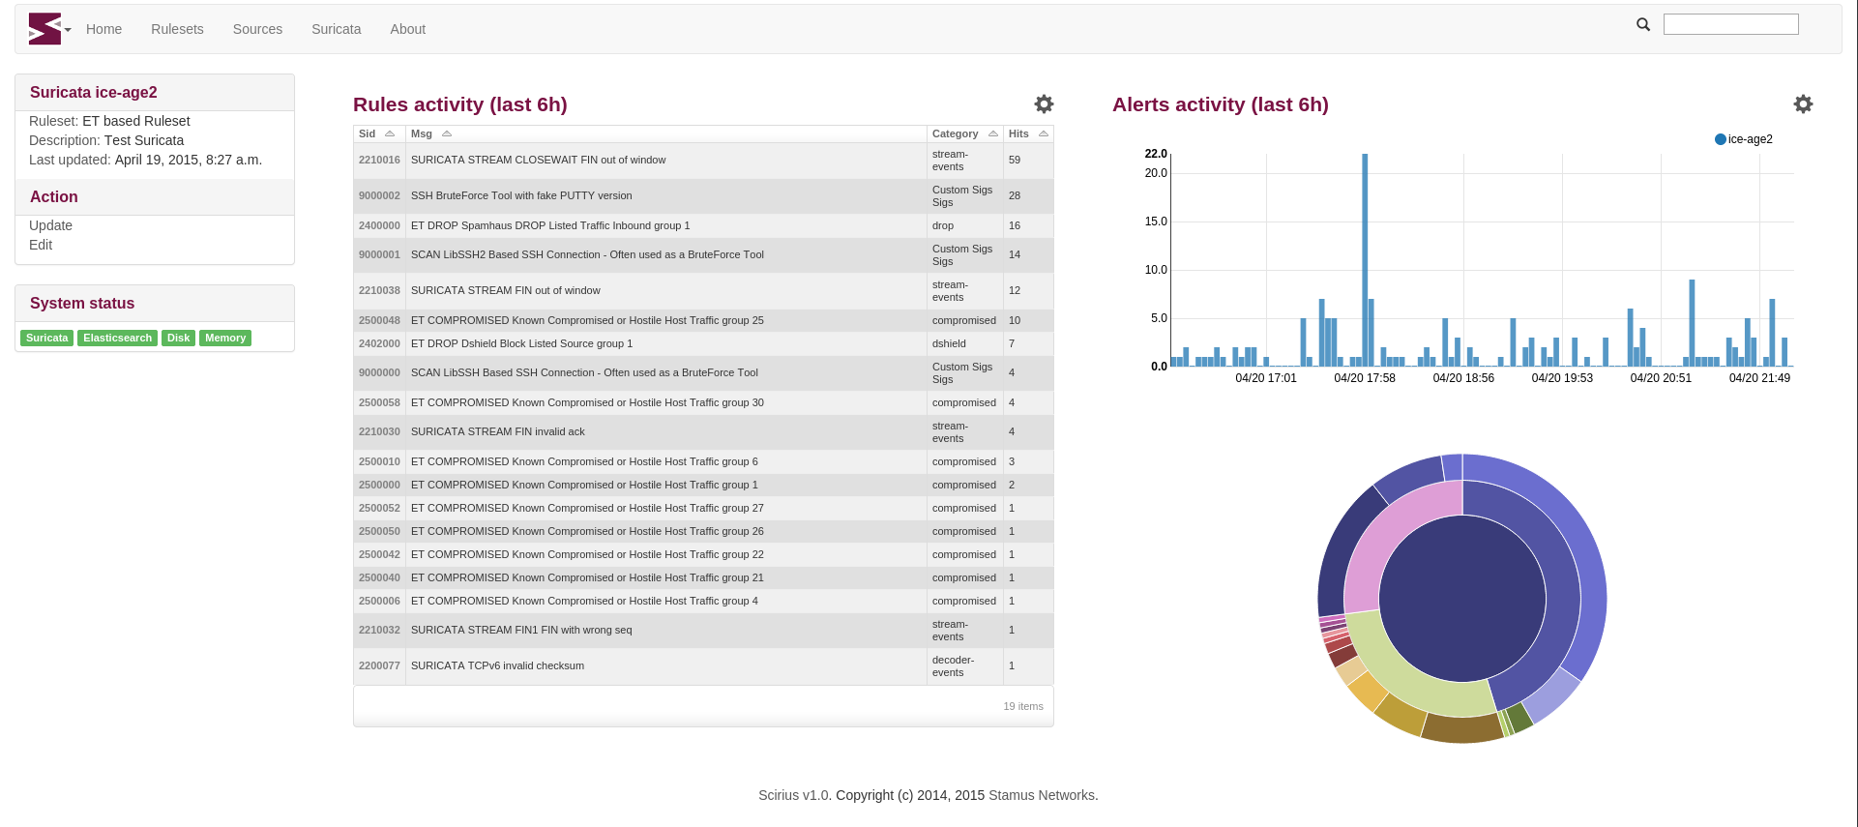Select ET DROP Spamhaus DROP message
Image resolution: width=1858 pixels, height=827 pixels.
click(550, 225)
